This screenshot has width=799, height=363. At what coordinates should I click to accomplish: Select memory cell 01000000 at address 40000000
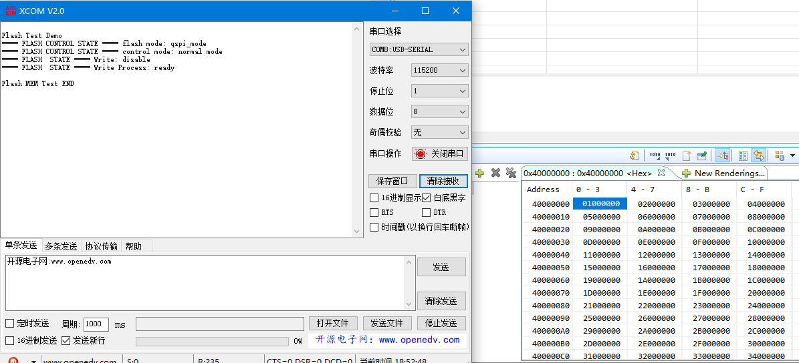(x=600, y=204)
